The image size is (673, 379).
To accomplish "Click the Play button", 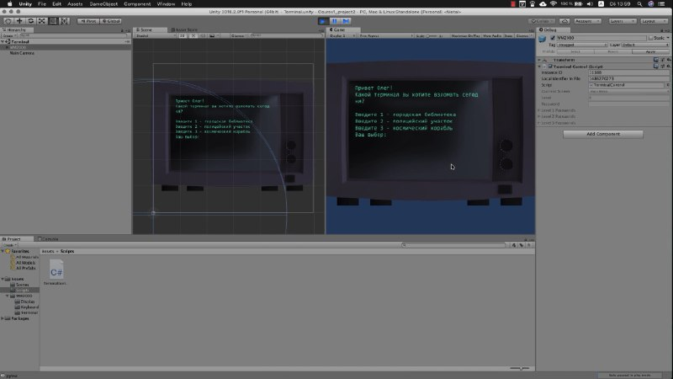I will point(323,21).
